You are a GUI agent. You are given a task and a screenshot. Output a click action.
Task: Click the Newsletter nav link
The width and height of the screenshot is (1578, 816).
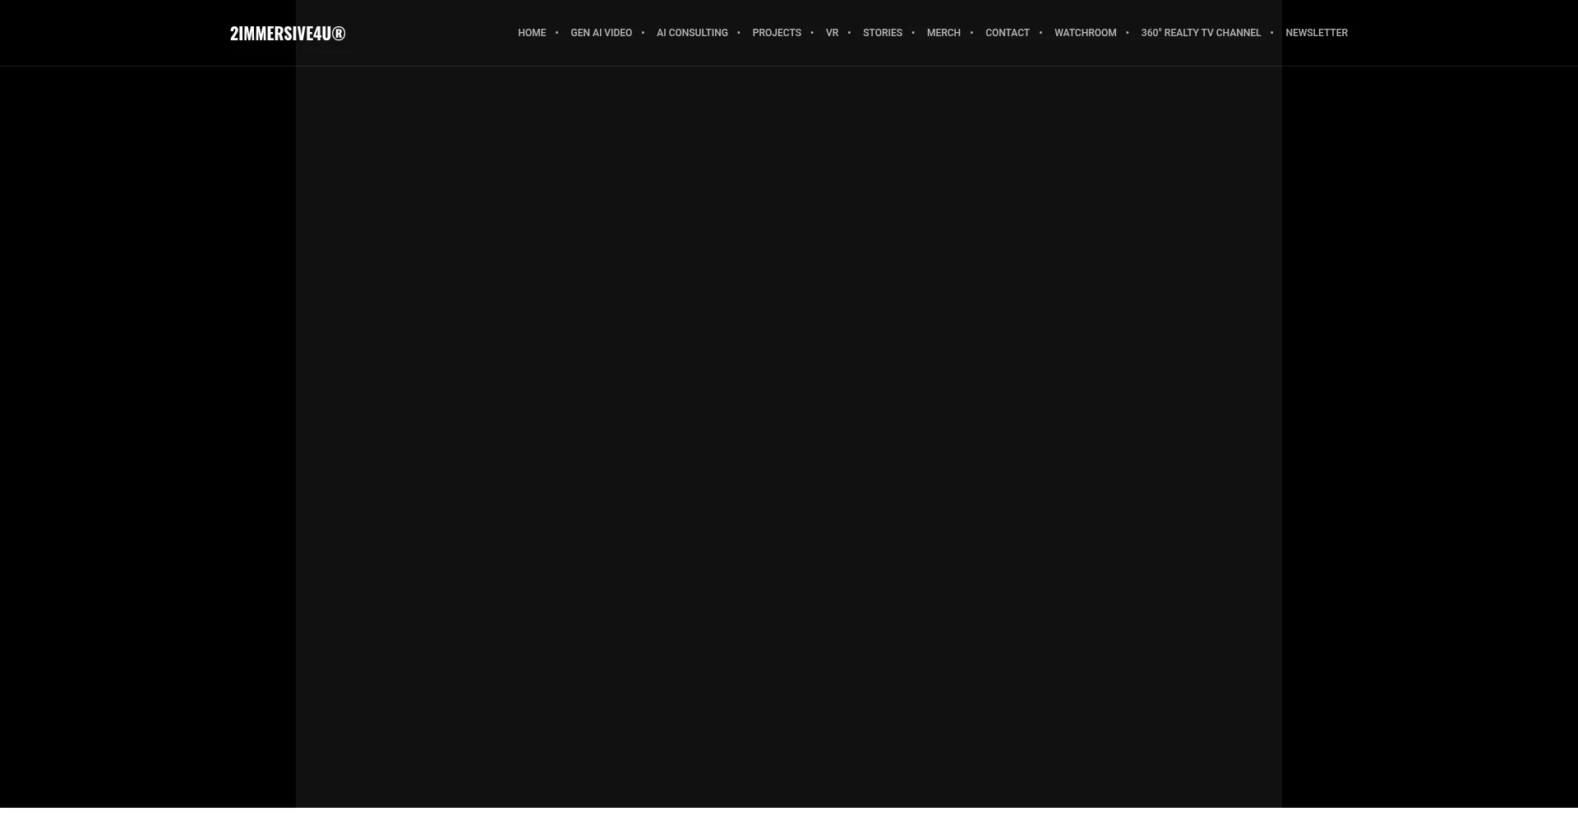tap(1316, 33)
